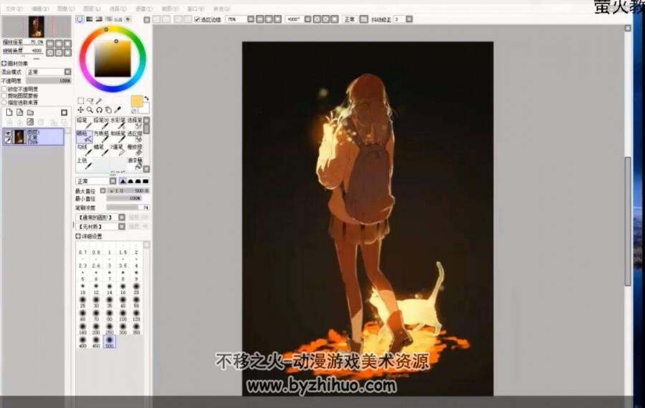
Task: Pick brush size 0.7 preset
Action: 82,250
